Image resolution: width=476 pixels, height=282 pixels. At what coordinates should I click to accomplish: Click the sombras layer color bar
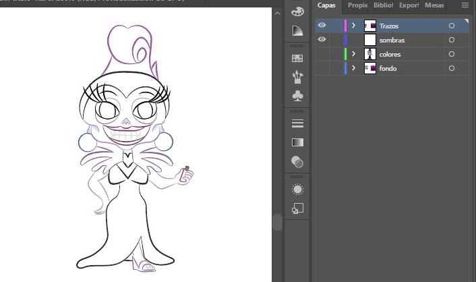pyautogui.click(x=345, y=40)
